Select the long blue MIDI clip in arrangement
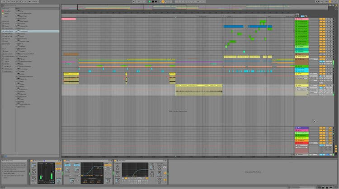The image size is (339, 189). pyautogui.click(x=233, y=27)
